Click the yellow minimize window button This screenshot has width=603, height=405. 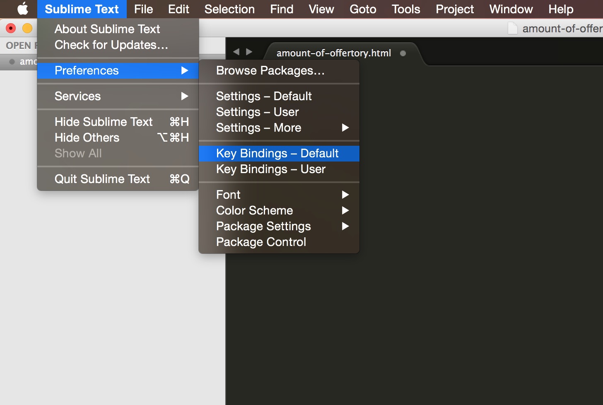point(27,28)
